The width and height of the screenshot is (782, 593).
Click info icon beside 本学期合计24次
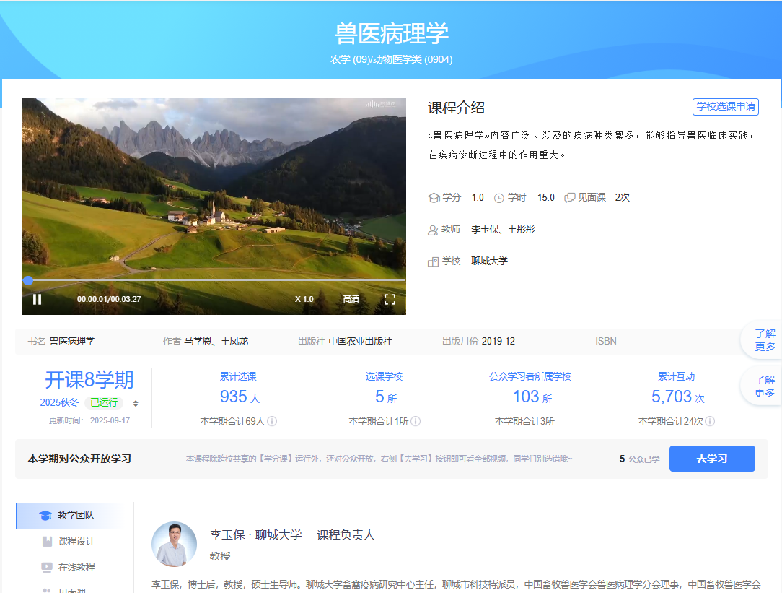click(x=710, y=421)
